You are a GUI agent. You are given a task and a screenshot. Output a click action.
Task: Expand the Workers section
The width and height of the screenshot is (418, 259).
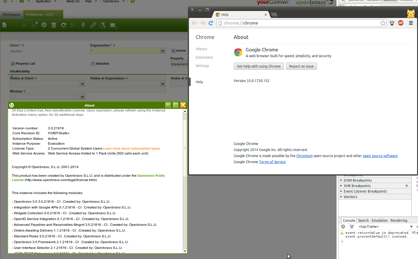click(x=341, y=197)
